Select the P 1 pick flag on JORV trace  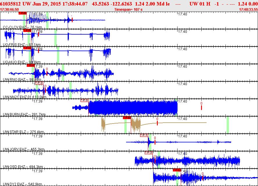point(144,135)
